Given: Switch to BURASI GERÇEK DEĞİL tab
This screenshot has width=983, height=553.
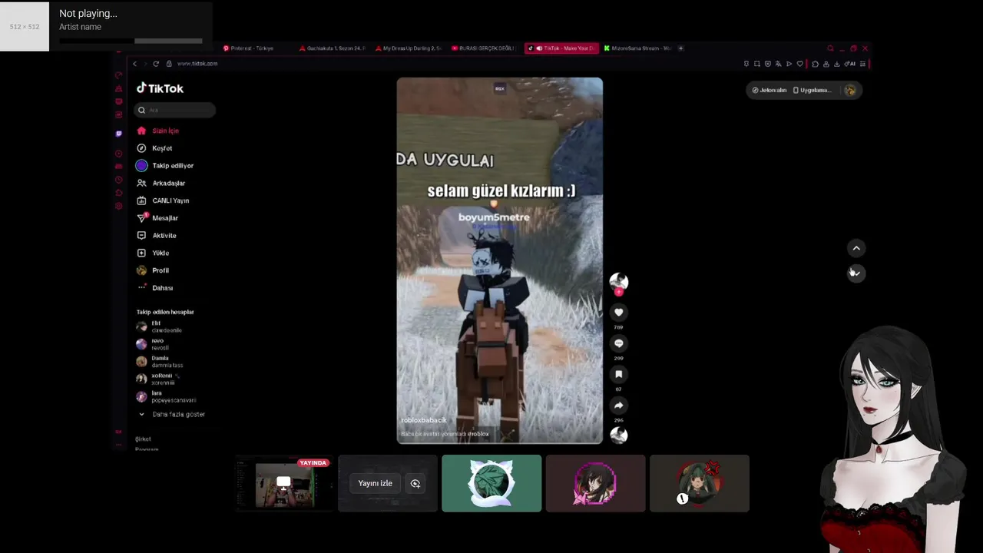Looking at the screenshot, I should click(485, 48).
